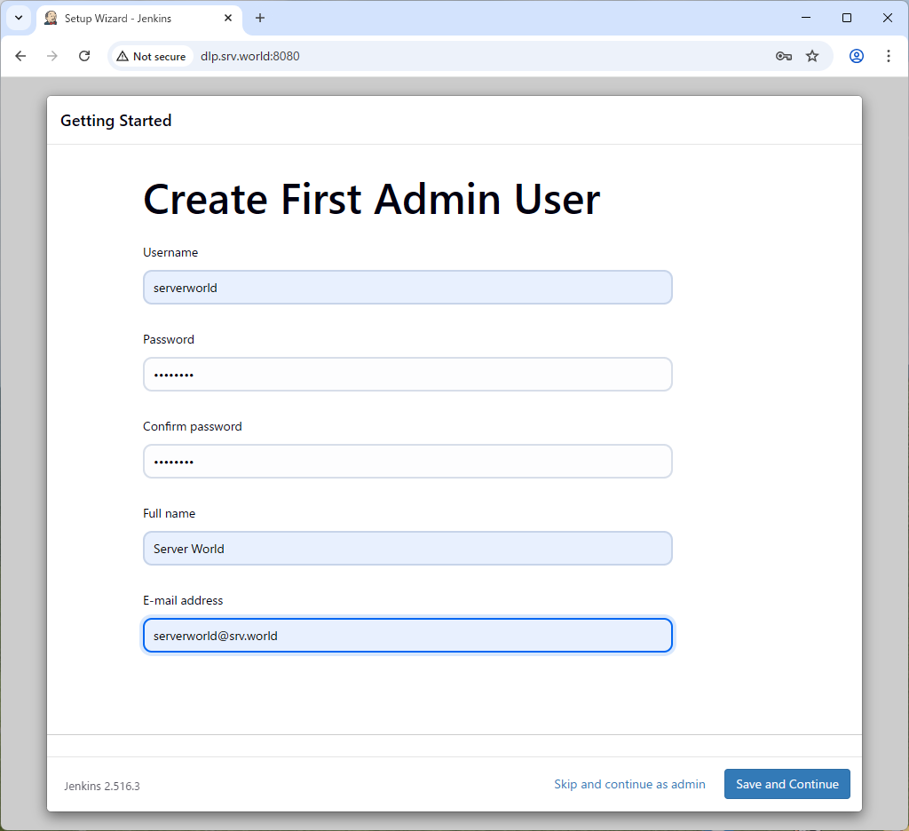Open a new tab with plus icon

coord(260,18)
